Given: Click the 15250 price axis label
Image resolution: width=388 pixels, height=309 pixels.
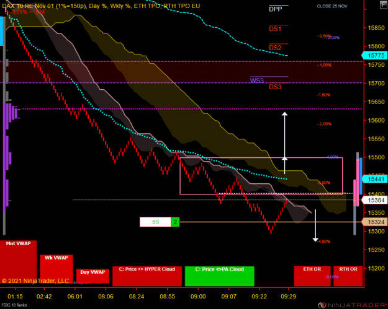Looking at the screenshot, I should 376,250.
